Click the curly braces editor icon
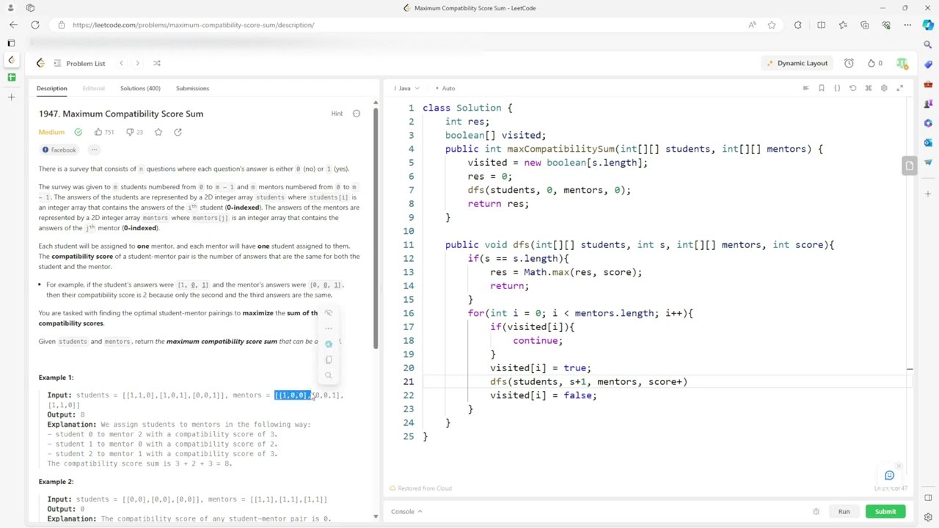The height and width of the screenshot is (528, 939). [837, 88]
